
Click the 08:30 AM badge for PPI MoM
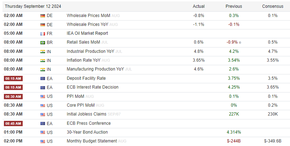13,96
